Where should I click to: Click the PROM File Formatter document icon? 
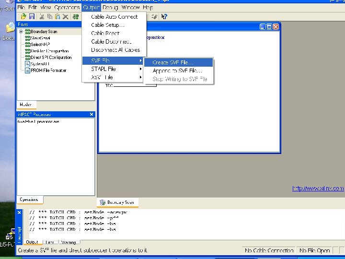click(x=27, y=71)
